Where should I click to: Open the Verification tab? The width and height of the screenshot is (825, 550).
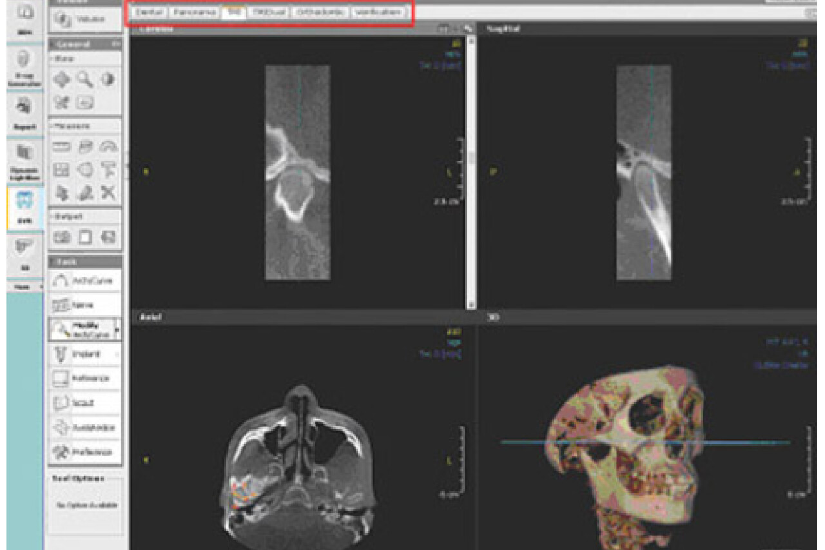point(379,12)
